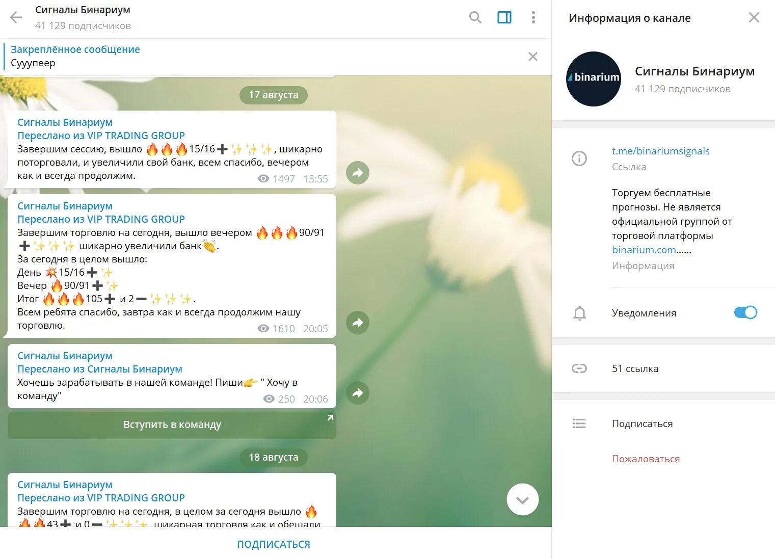Open VIP TRADING GROUP source in 13:55 message
Image resolution: width=775 pixels, height=559 pixels.
coord(136,136)
